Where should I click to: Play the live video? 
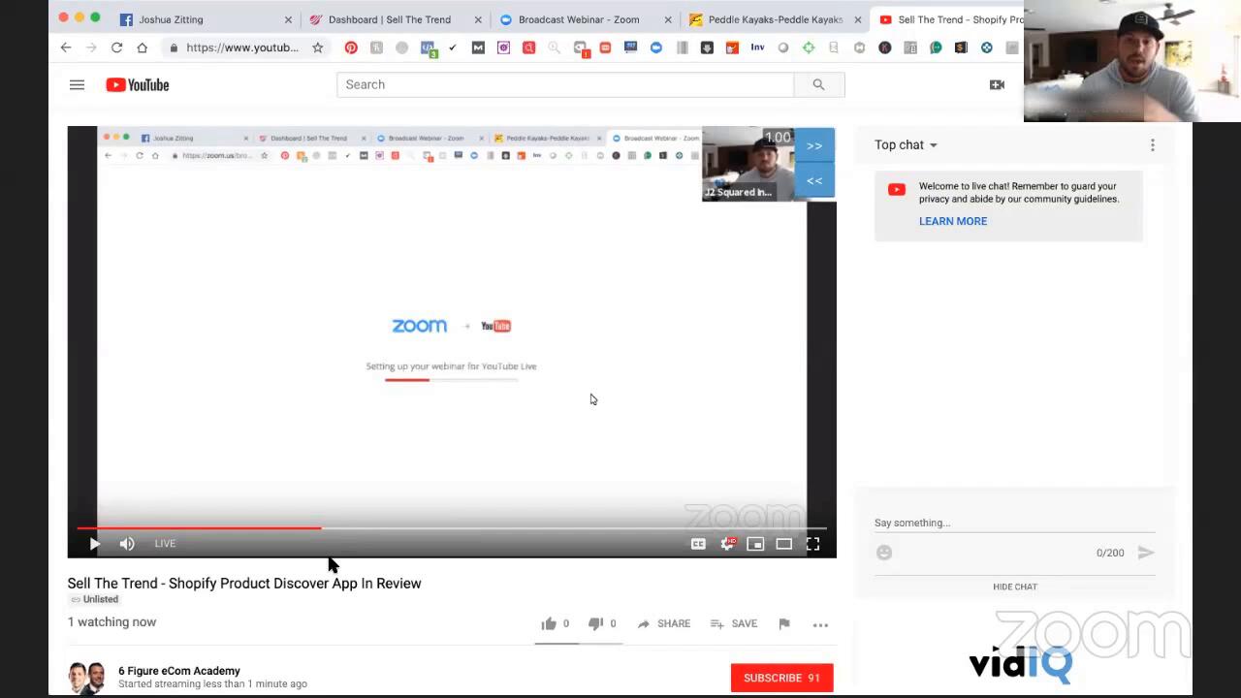click(x=94, y=544)
